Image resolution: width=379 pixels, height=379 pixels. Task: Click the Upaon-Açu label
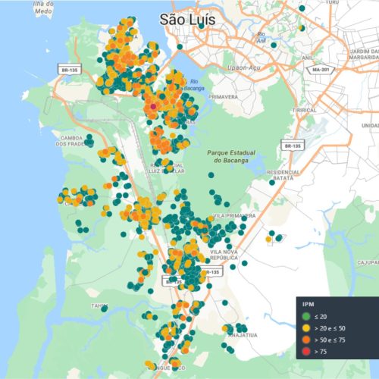point(244,67)
